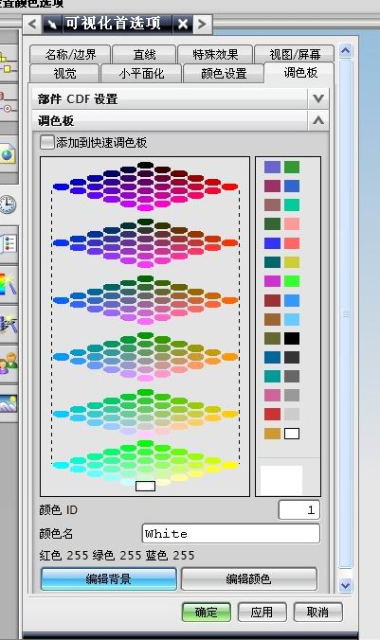Pick the coral salmon quick palette swatch
The height and width of the screenshot is (640, 380).
click(292, 243)
